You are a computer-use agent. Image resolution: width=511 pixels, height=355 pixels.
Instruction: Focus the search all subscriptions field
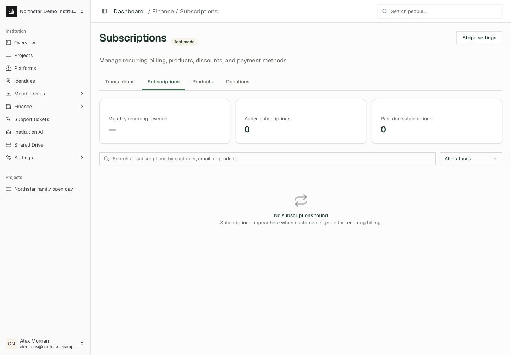point(268,159)
